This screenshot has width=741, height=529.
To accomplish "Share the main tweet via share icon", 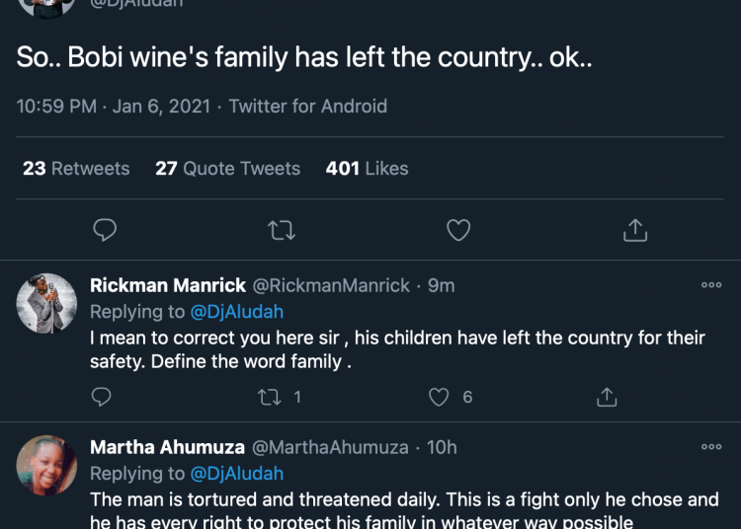I will [635, 230].
